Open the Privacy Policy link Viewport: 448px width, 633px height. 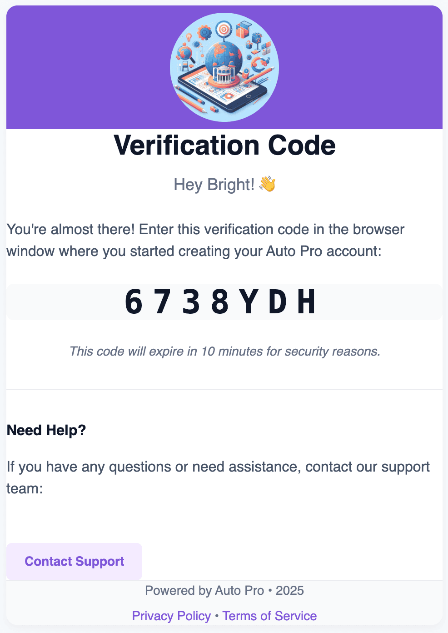point(171,616)
